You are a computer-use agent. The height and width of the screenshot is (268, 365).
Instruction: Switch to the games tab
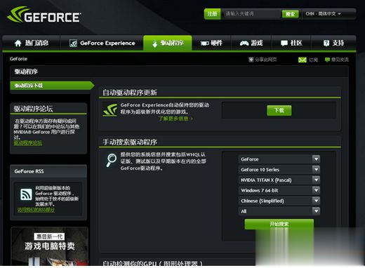[251, 43]
